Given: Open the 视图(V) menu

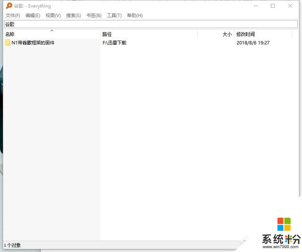Looking at the screenshot, I should [53, 16].
